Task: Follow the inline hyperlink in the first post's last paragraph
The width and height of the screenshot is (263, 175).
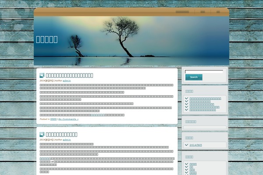Action: click(x=98, y=115)
